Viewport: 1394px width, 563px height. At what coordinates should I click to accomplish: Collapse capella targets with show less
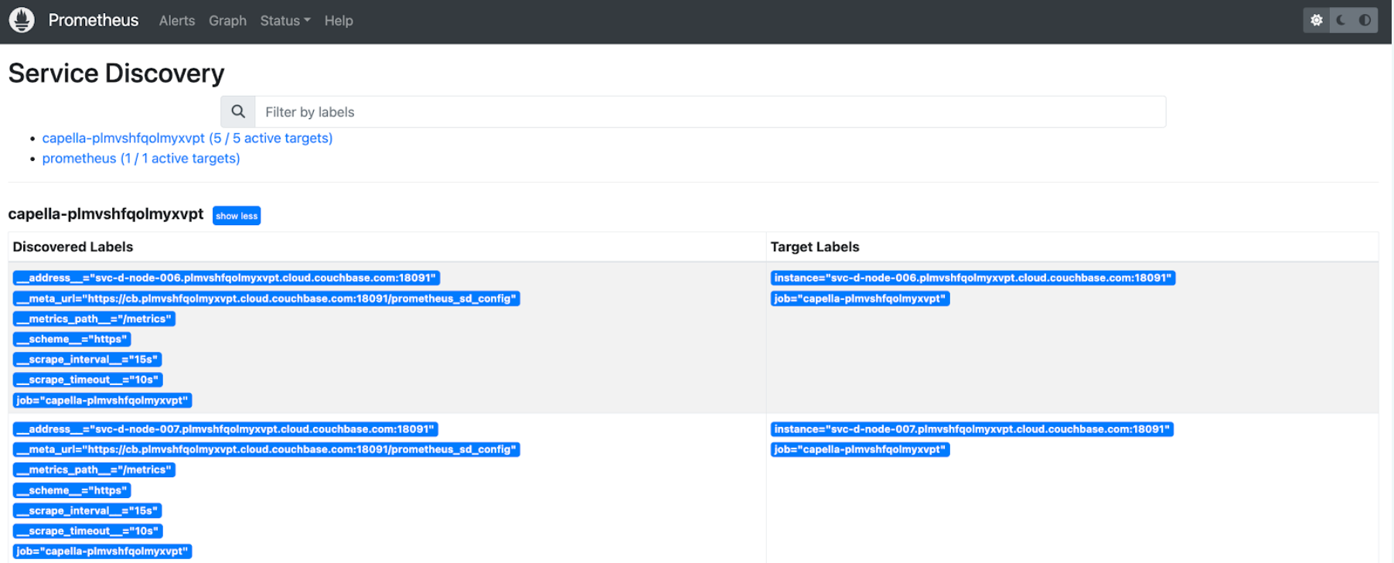pyautogui.click(x=237, y=216)
